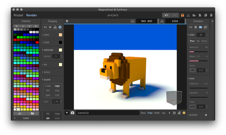The image size is (226, 135).
Task: Click the gear display settings icon
Action: tap(60, 27)
